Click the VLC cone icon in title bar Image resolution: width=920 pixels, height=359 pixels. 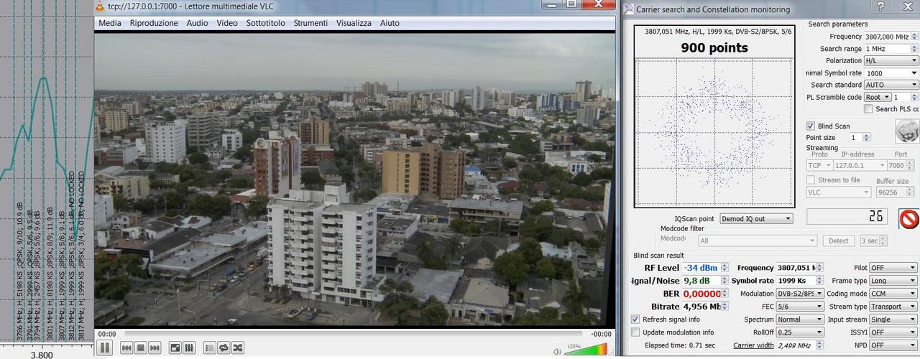[x=100, y=6]
